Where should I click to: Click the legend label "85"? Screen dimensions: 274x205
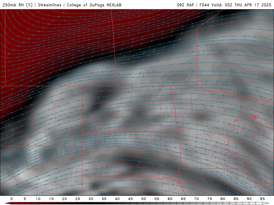click(236, 199)
